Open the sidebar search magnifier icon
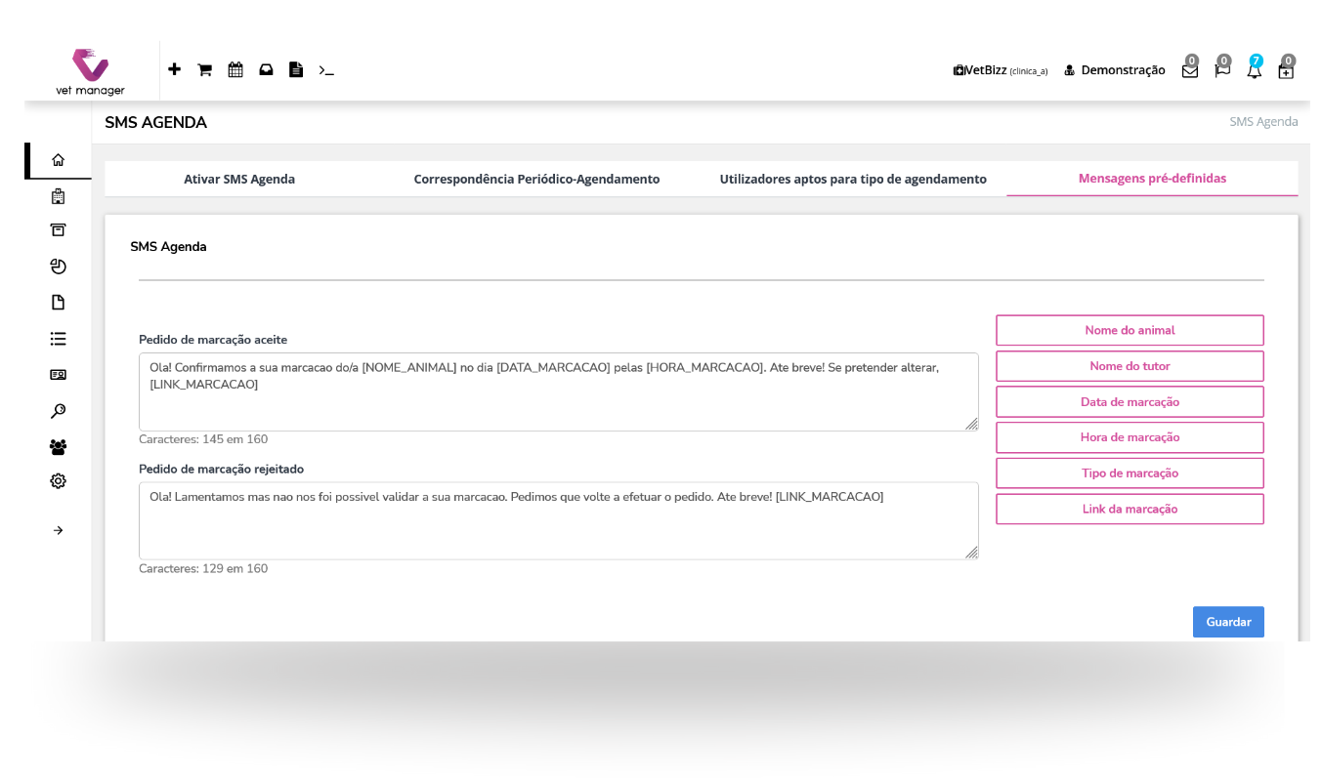The image size is (1322, 782). click(58, 411)
